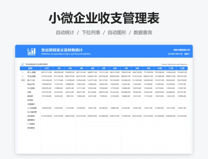Viewport: 208px width, 159px height.
Task: Select the 3月 column header
Action: point(81,68)
